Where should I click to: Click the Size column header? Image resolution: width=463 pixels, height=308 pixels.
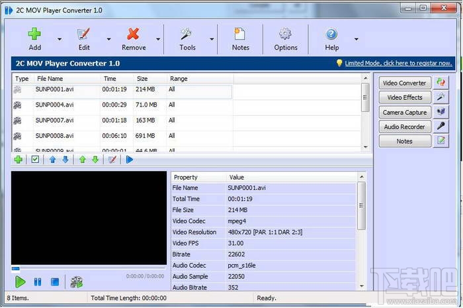tap(150, 79)
